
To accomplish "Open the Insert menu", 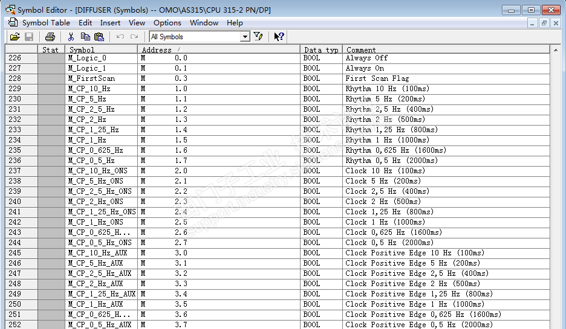I will tap(110, 23).
